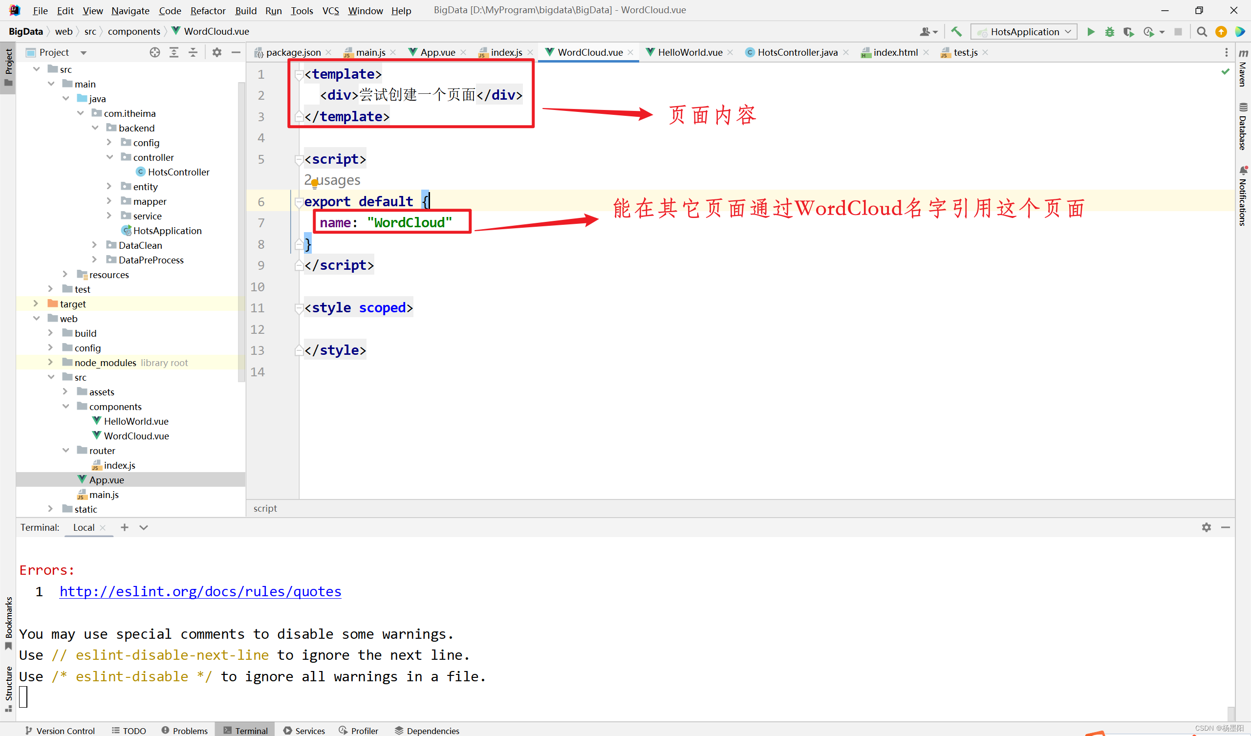
Task: Click the search icon in toolbar
Action: click(x=1200, y=32)
